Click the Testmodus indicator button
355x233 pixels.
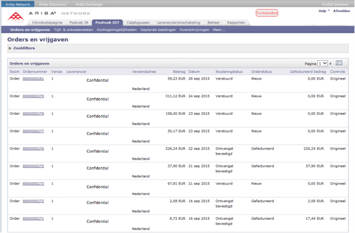(267, 13)
